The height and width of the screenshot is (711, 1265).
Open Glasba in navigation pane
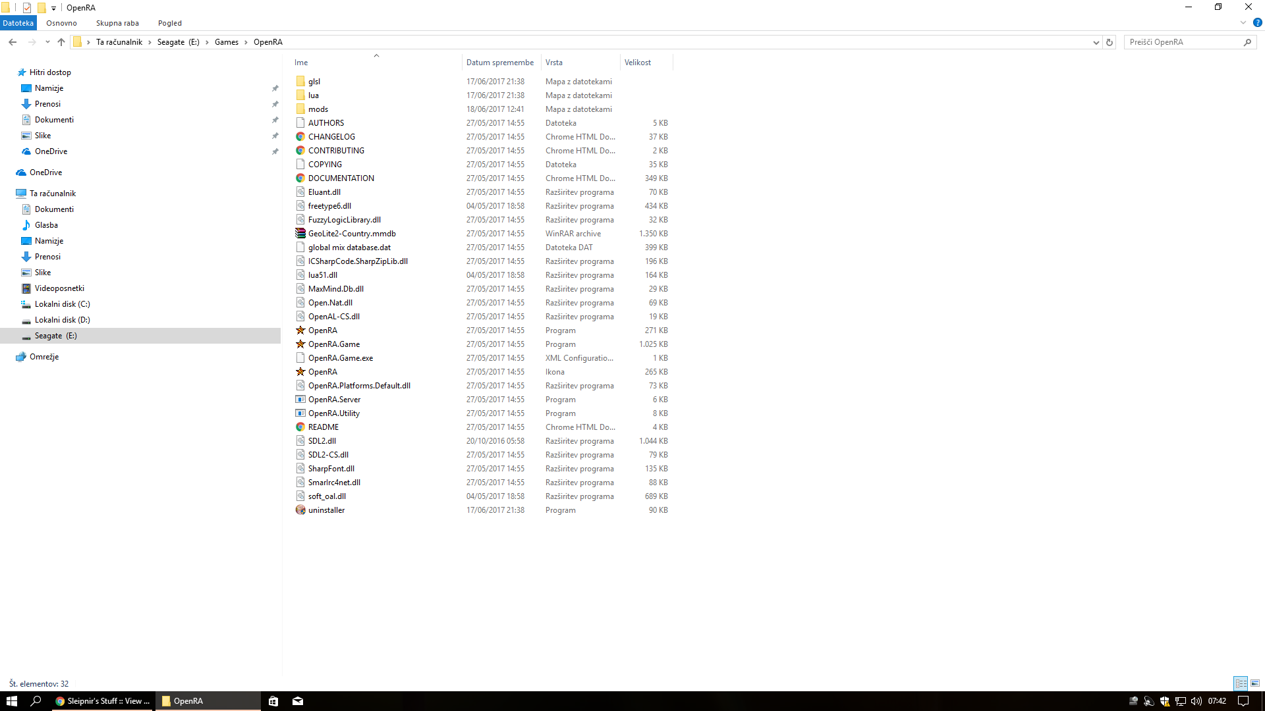(x=46, y=225)
